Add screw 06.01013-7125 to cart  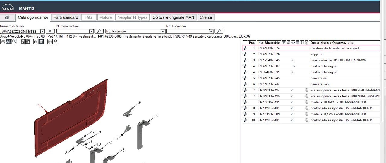tap(245, 96)
